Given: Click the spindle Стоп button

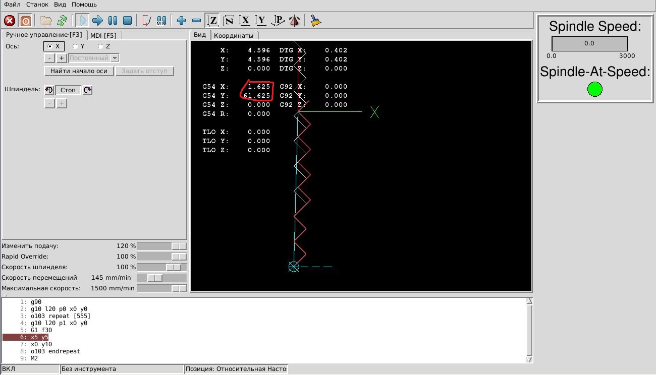Looking at the screenshot, I should tap(68, 90).
